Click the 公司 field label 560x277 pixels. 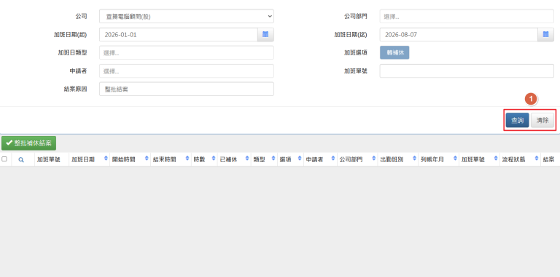click(x=81, y=16)
